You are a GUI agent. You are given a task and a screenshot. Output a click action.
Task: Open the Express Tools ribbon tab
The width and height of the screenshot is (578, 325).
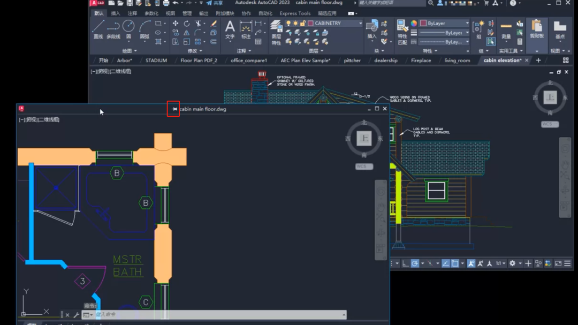tap(295, 13)
